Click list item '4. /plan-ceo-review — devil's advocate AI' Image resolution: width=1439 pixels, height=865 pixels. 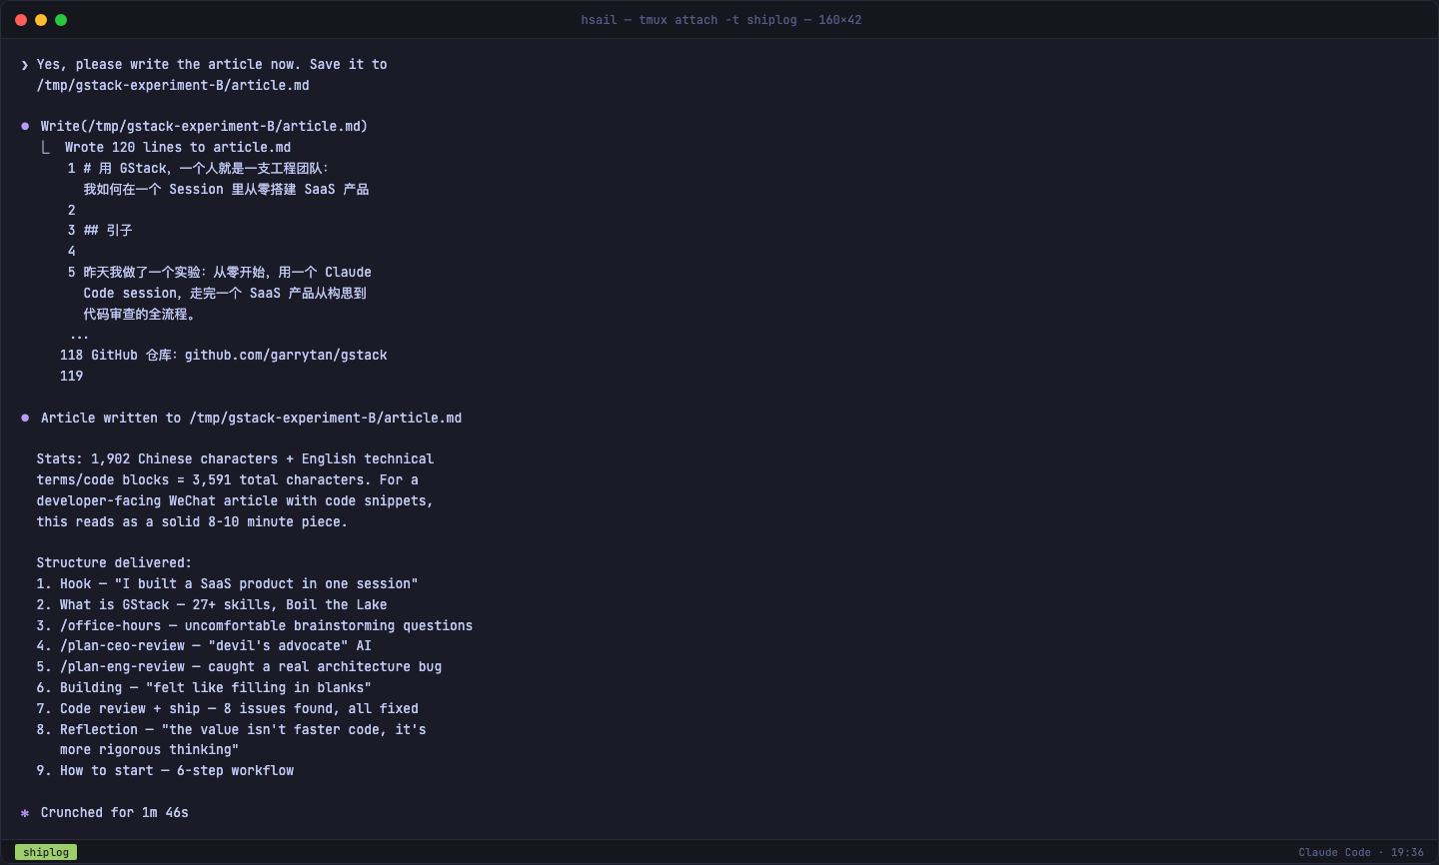[204, 646]
